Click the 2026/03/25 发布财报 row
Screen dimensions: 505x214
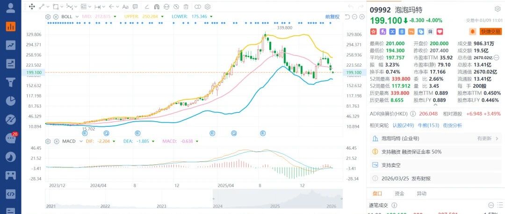(435, 178)
